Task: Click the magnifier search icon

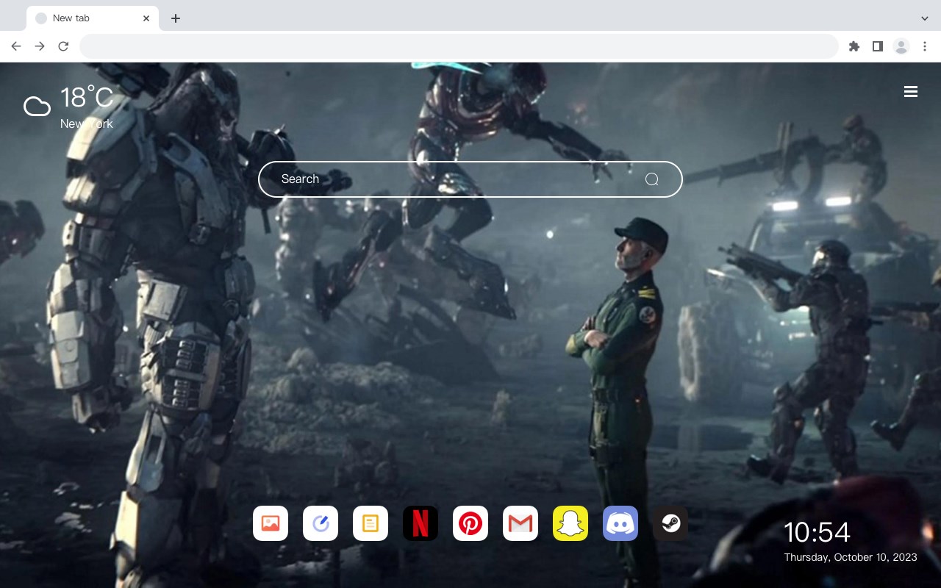Action: click(651, 179)
